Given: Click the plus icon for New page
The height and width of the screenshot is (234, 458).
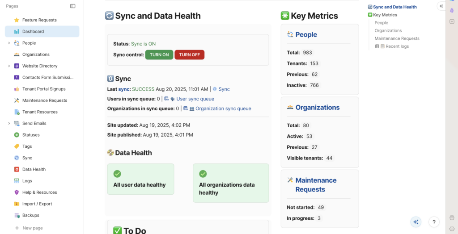Looking at the screenshot, I should tap(17, 228).
